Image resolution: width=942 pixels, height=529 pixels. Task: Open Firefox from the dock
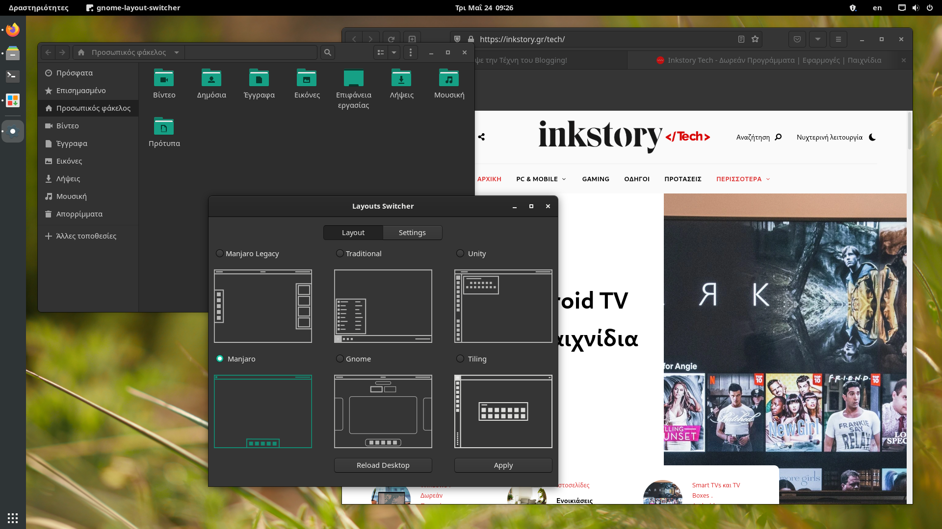pos(12,29)
